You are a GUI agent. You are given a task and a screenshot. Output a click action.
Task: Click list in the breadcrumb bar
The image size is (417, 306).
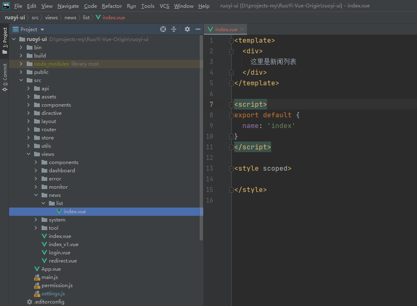(86, 18)
